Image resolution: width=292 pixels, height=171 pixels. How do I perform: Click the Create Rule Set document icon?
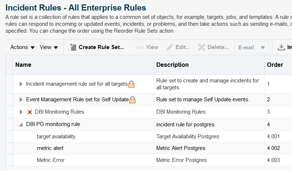(73, 47)
